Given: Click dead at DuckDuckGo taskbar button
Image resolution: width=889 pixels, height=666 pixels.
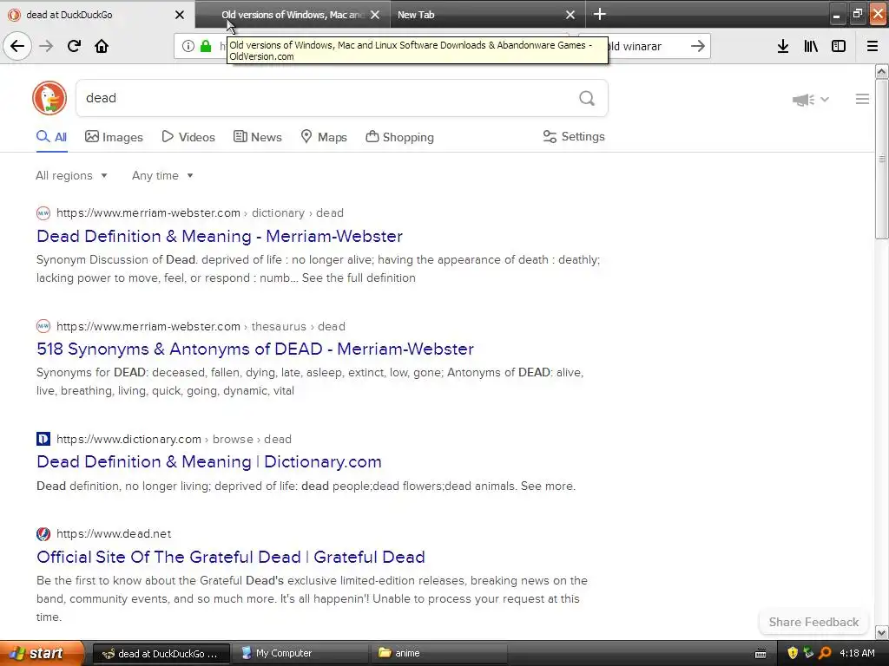Looking at the screenshot, I should (161, 653).
